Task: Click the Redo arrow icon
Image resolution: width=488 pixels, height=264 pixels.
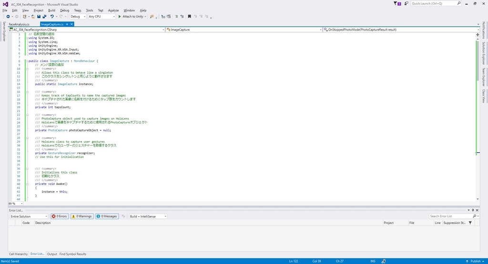Action: tap(61, 17)
